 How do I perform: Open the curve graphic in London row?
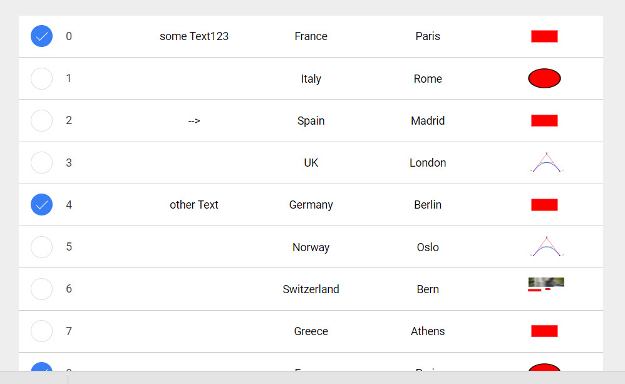click(x=546, y=162)
